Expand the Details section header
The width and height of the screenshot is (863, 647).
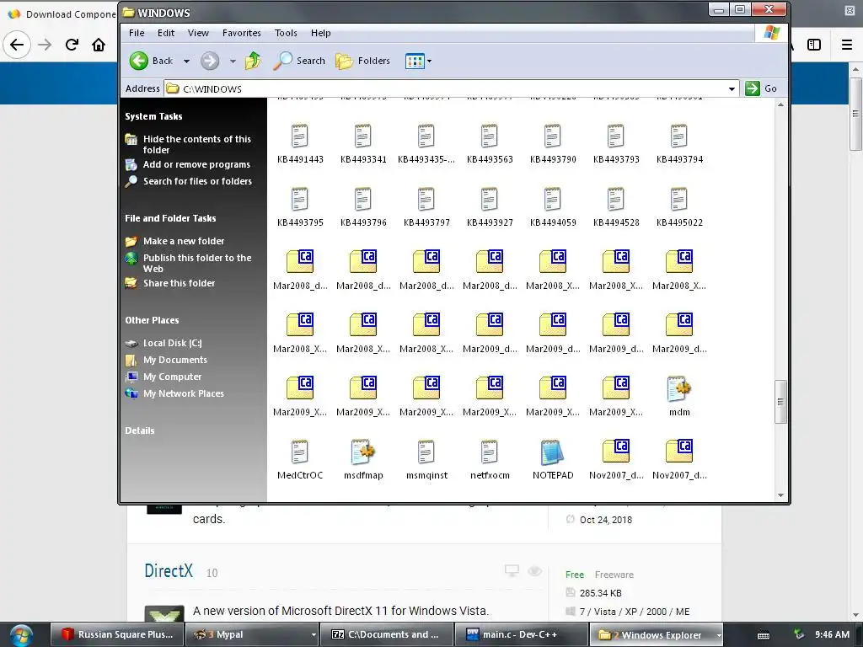[x=139, y=430]
